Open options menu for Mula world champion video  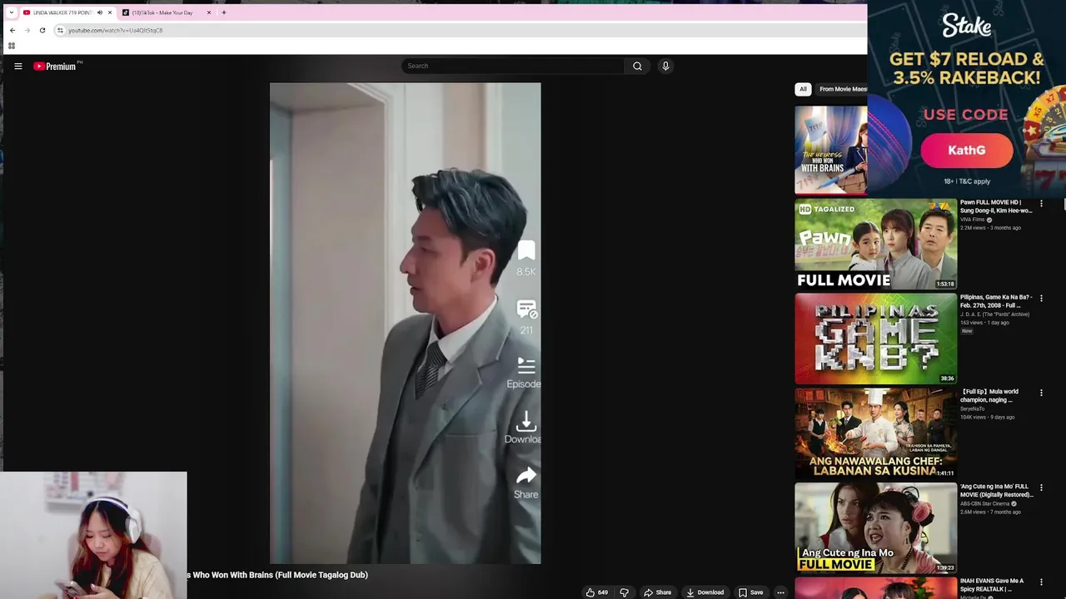click(x=1041, y=393)
